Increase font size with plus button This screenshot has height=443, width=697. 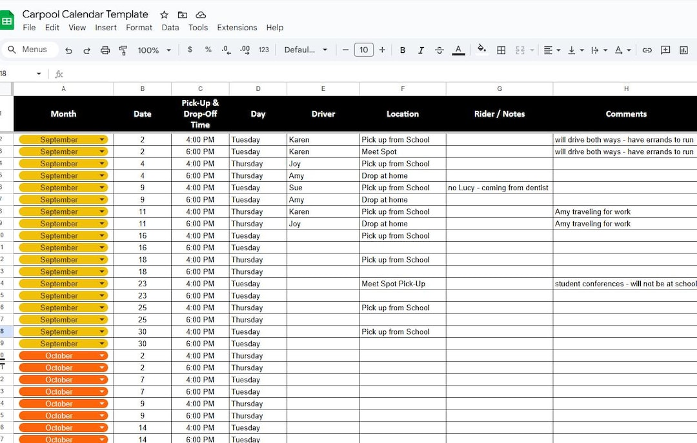tap(382, 50)
